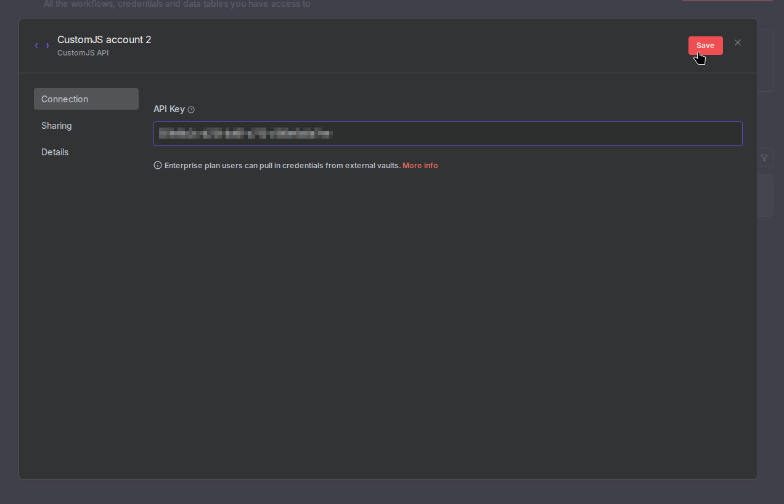The image size is (784, 504).
Task: Click the credential name CustomJS account 2
Action: point(104,39)
